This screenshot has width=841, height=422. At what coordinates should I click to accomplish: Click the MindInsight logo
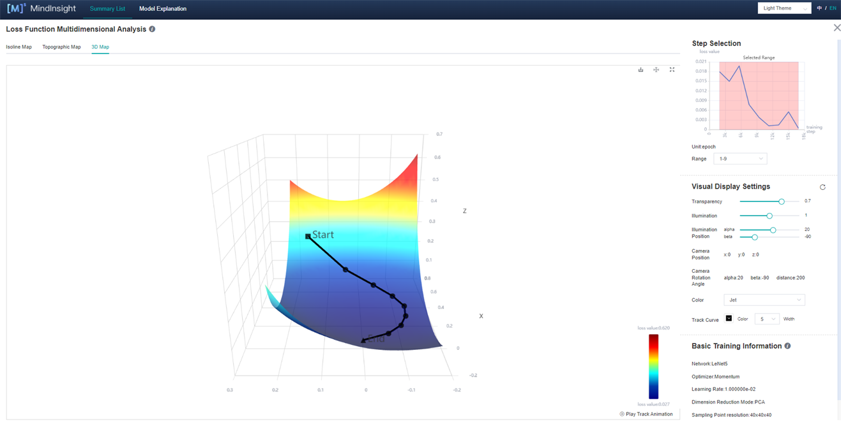pos(42,9)
